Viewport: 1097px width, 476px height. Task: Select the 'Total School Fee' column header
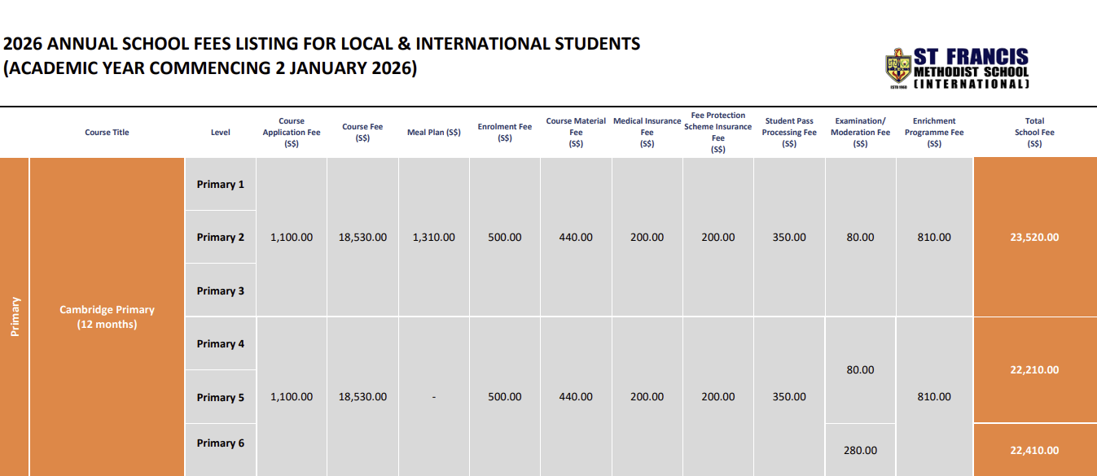coord(1034,133)
